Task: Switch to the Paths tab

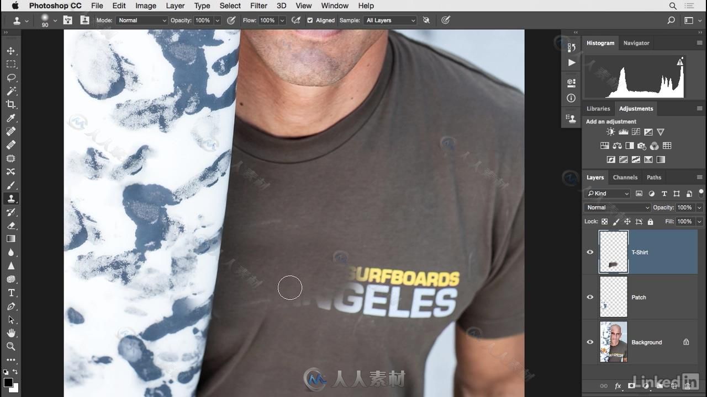Action: click(x=654, y=178)
